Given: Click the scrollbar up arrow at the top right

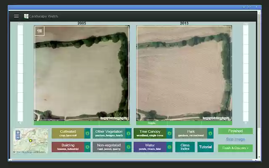Looking at the screenshot, I should coord(259,12).
